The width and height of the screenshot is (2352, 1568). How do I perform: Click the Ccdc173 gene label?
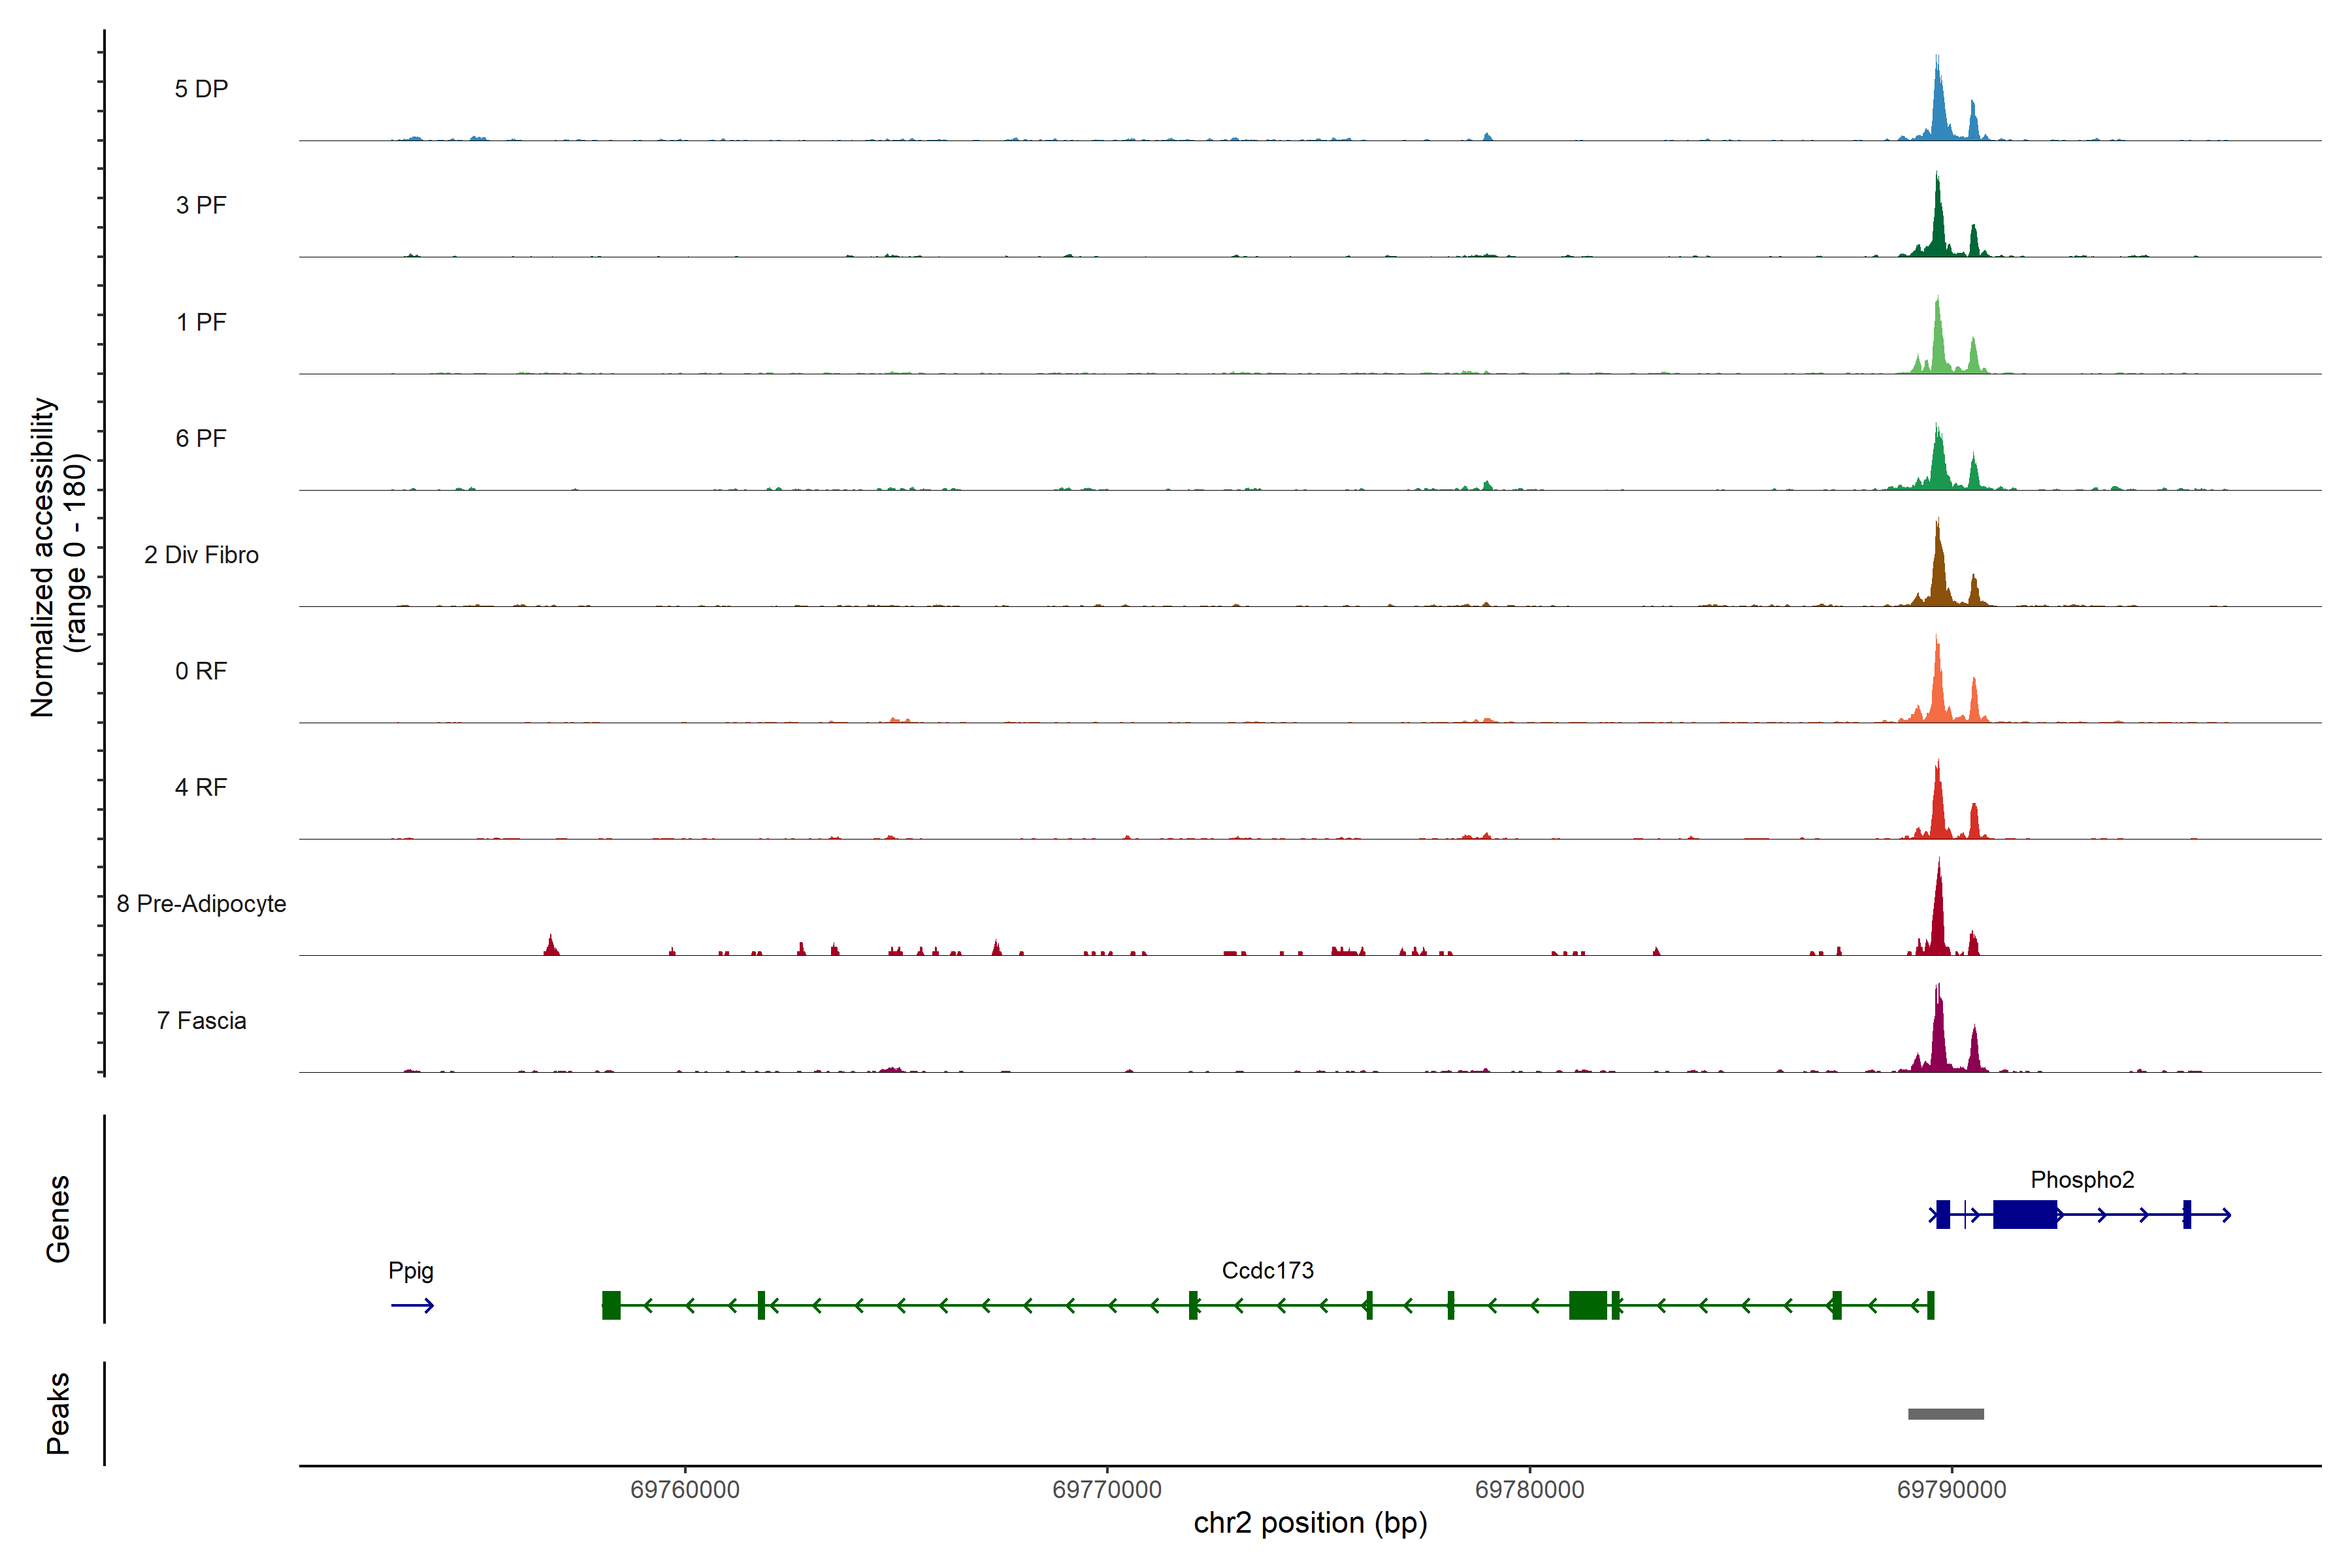point(1267,1270)
